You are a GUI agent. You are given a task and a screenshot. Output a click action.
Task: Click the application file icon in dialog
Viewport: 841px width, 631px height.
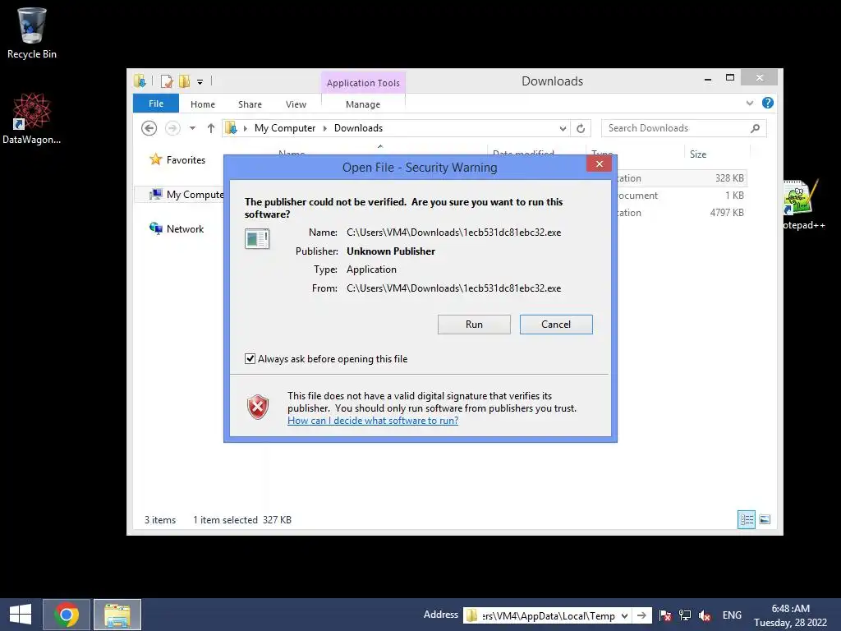point(257,239)
